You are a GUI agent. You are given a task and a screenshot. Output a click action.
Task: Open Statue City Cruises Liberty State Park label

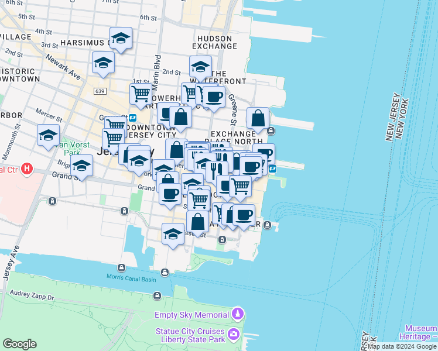pyautogui.click(x=191, y=335)
